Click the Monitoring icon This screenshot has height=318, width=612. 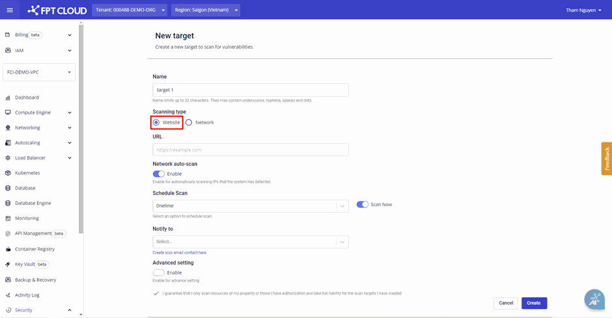tap(7, 219)
